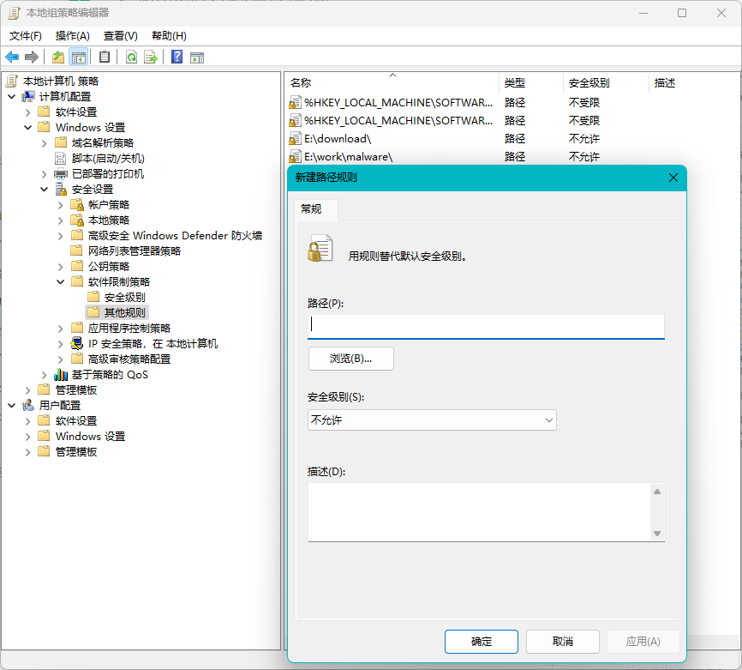The image size is (742, 670).
Task: Expand Windows 设置 under 用户配置
Action: [x=28, y=437]
